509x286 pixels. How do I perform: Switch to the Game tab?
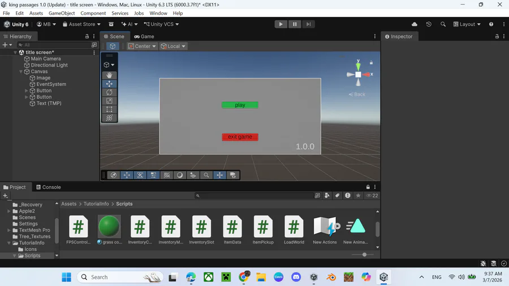pos(144,36)
